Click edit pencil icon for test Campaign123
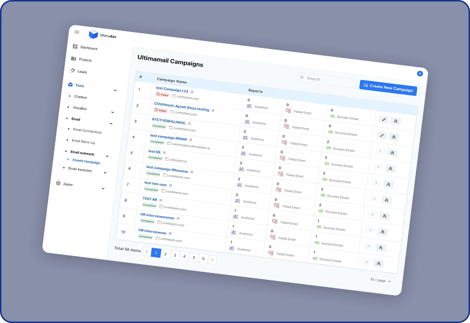This screenshot has height=323, width=470. pyautogui.click(x=383, y=120)
